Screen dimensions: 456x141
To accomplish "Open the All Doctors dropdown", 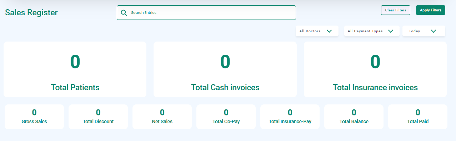I will tap(317, 31).
